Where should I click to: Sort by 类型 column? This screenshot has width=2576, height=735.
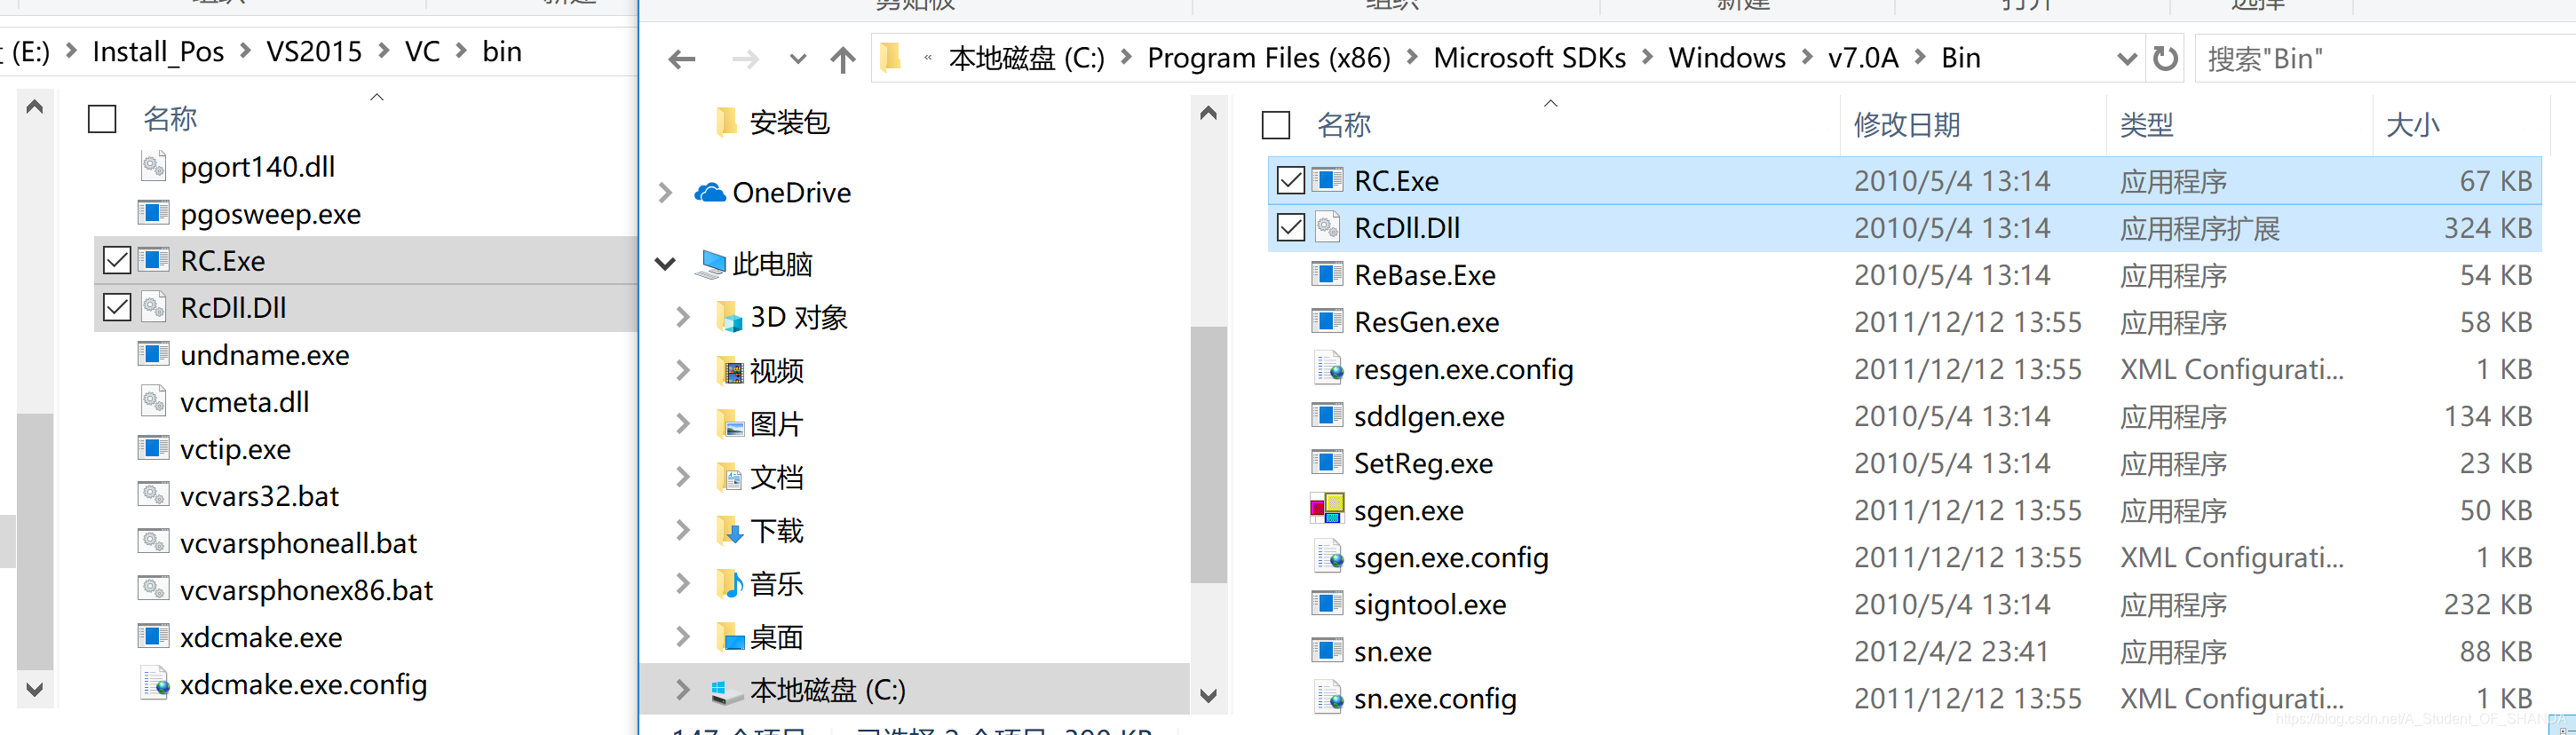(2146, 125)
